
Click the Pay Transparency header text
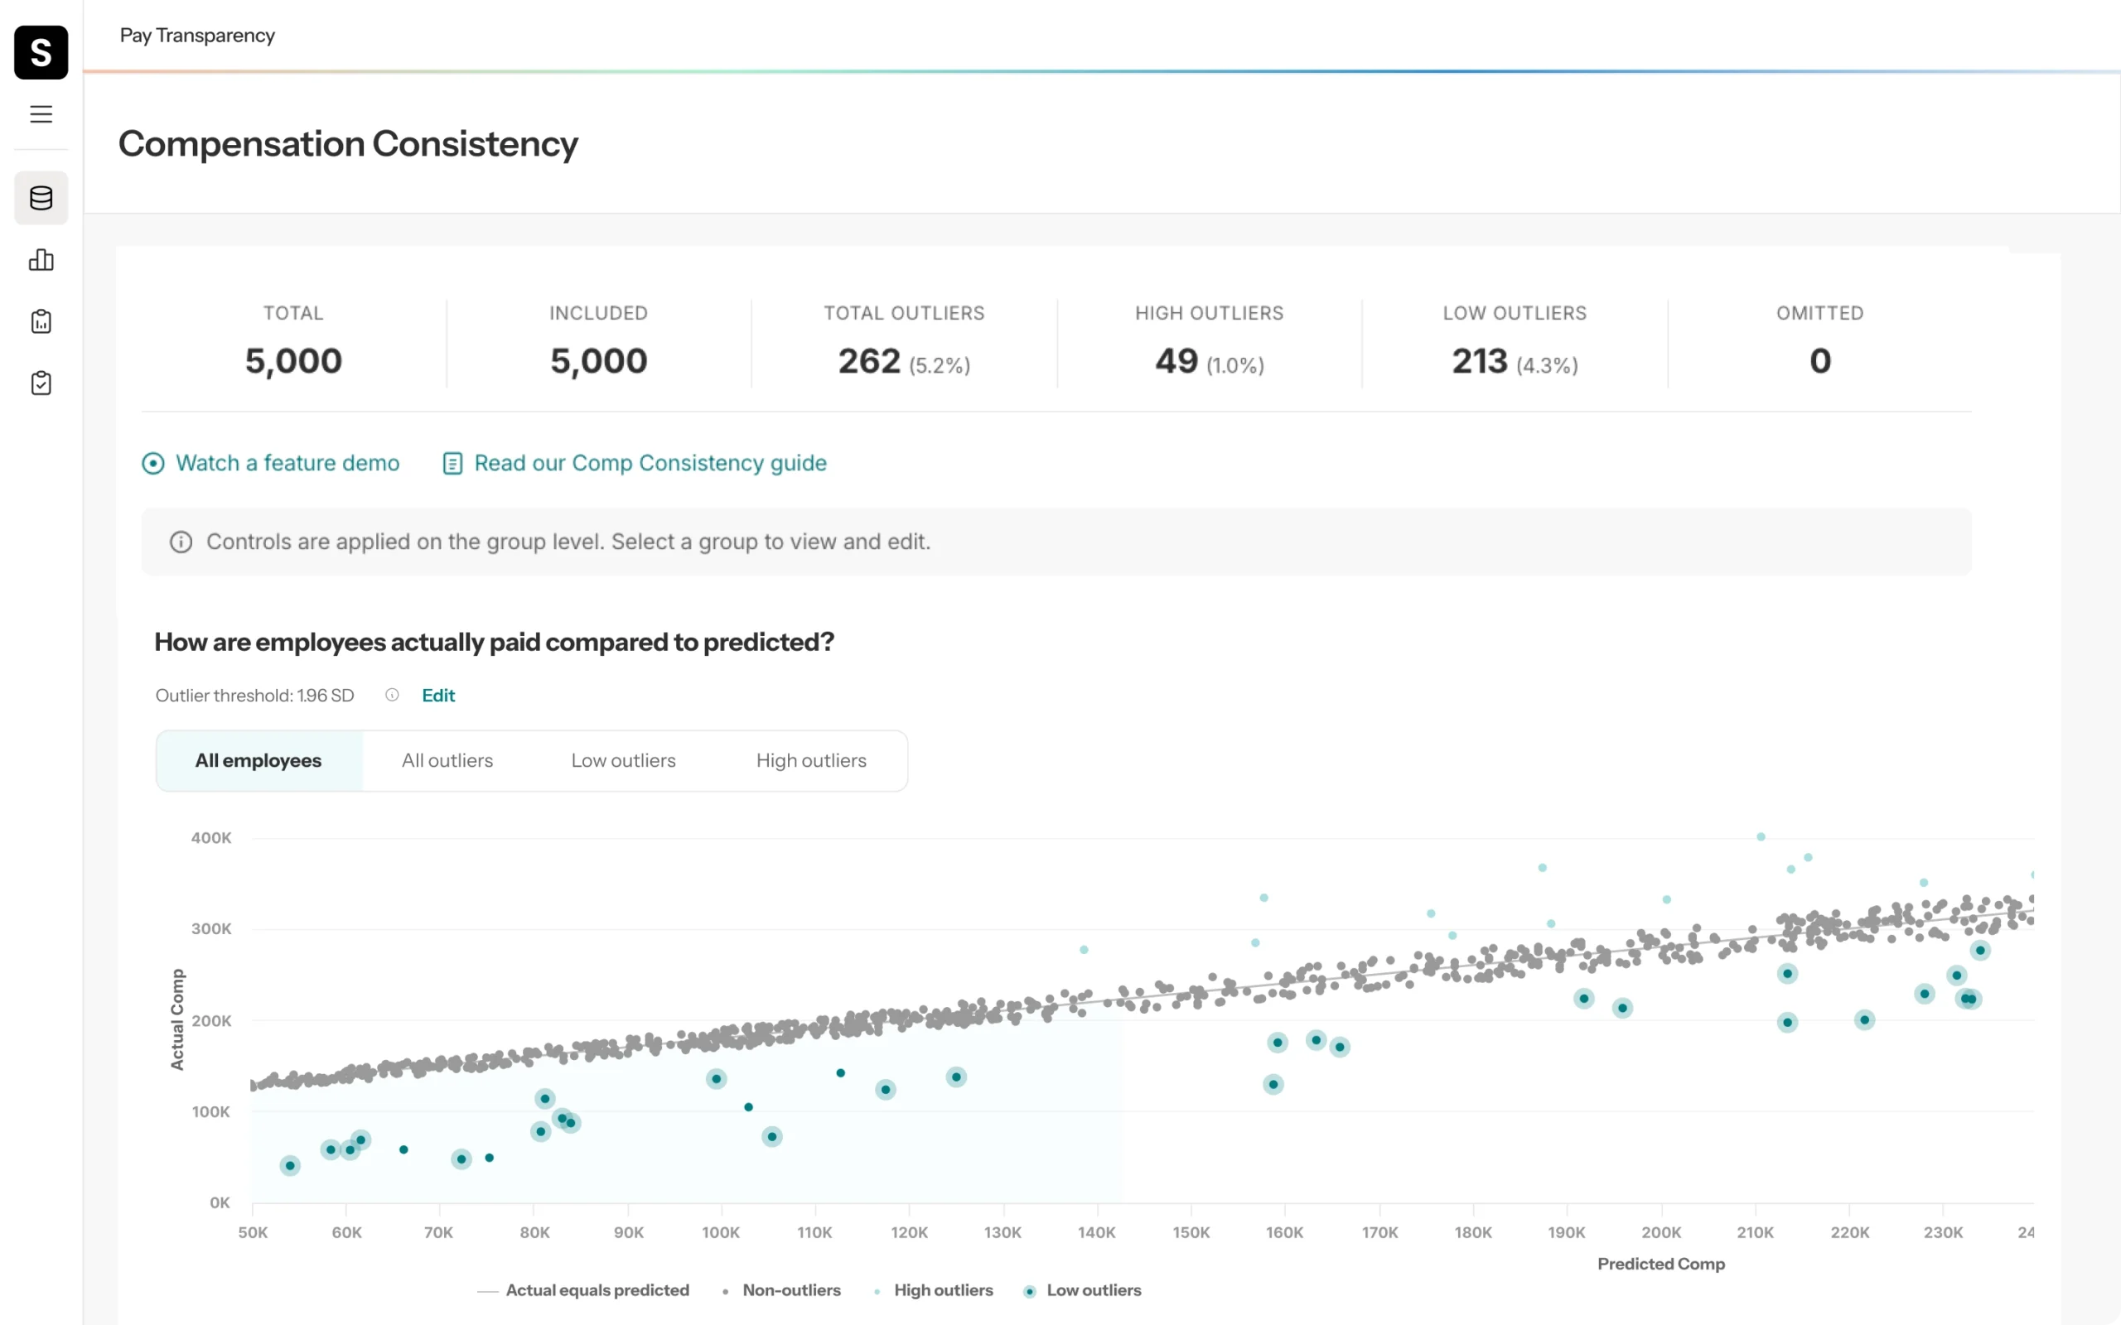coord(197,36)
